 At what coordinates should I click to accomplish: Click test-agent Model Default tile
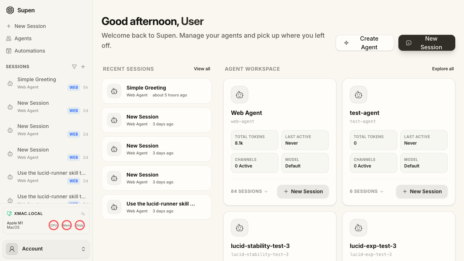pos(424,163)
